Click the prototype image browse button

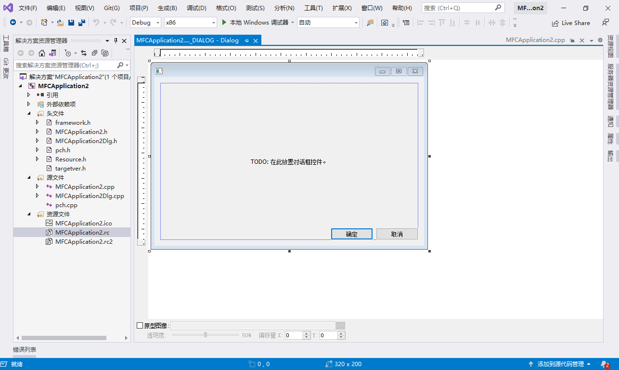pyautogui.click(x=341, y=326)
